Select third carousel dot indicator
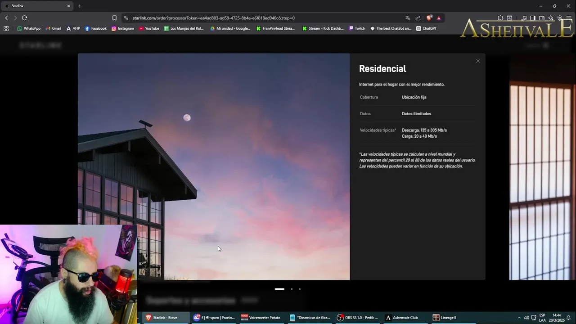 300,289
